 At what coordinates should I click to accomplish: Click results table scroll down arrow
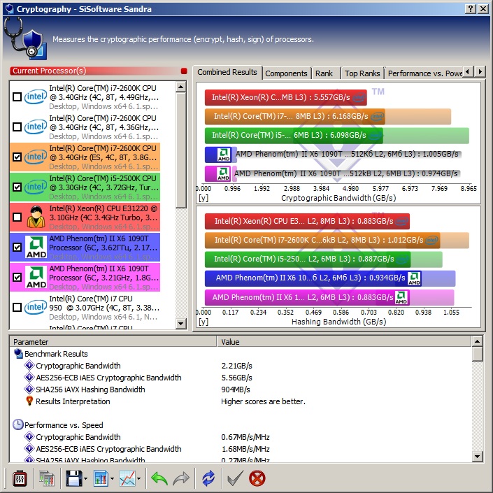point(477,456)
